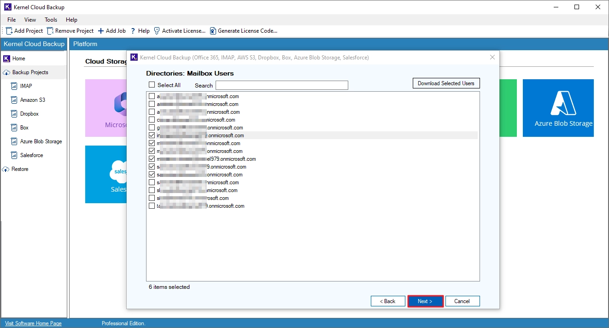Check the user row starting with 'ta'
The height and width of the screenshot is (328, 609).
click(152, 206)
